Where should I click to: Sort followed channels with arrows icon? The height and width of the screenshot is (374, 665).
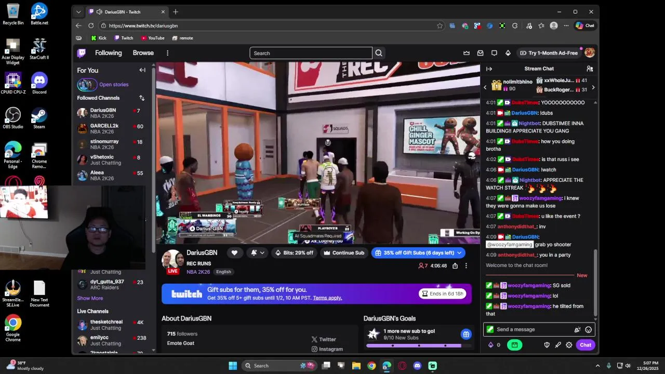click(142, 98)
